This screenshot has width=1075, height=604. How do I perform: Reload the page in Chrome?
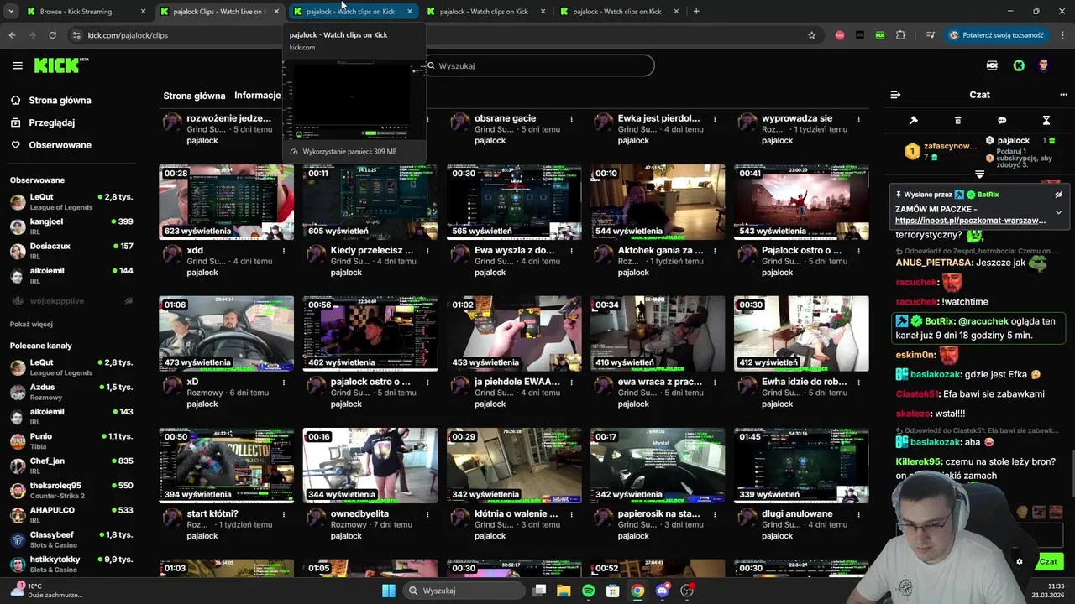(x=52, y=35)
